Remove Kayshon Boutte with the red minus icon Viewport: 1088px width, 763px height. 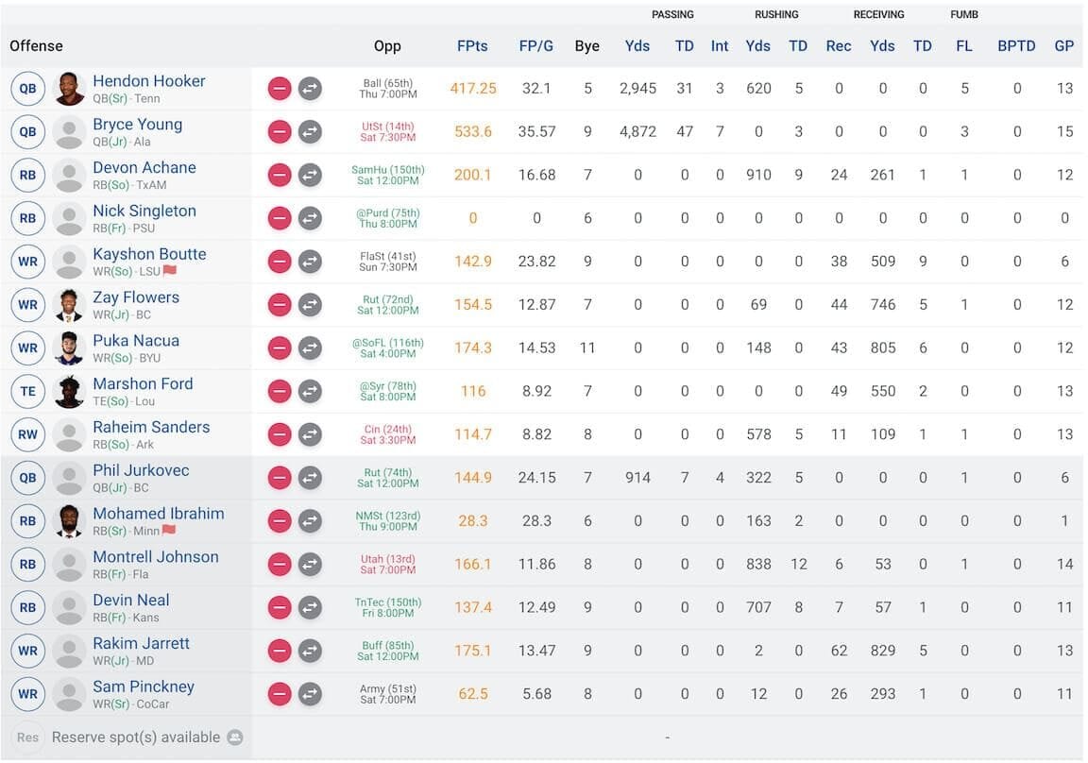[280, 262]
